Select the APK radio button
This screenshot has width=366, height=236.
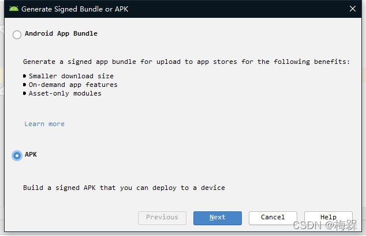click(17, 155)
